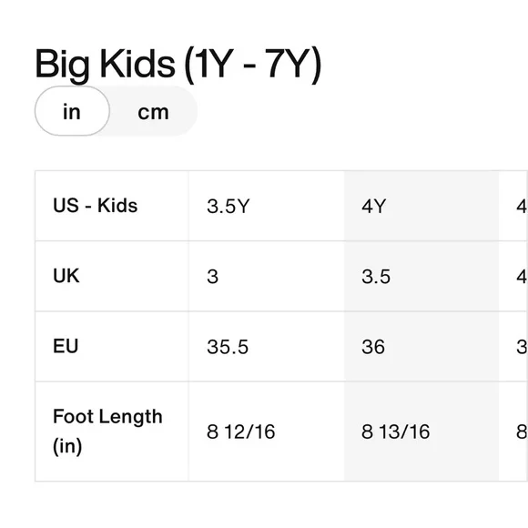Image resolution: width=528 pixels, height=528 pixels.
Task: Click EU size 35.5 cell
Action: (267, 347)
